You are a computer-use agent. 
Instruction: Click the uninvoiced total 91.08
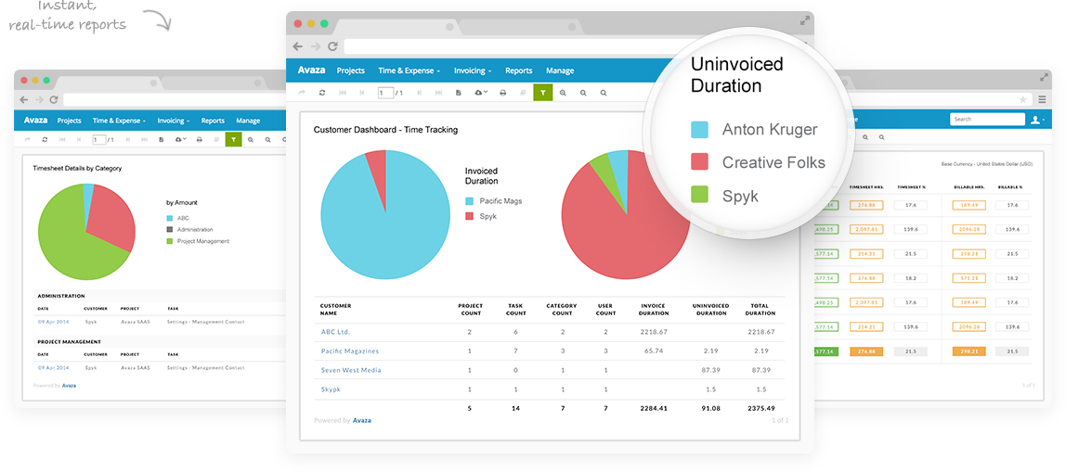coord(710,408)
